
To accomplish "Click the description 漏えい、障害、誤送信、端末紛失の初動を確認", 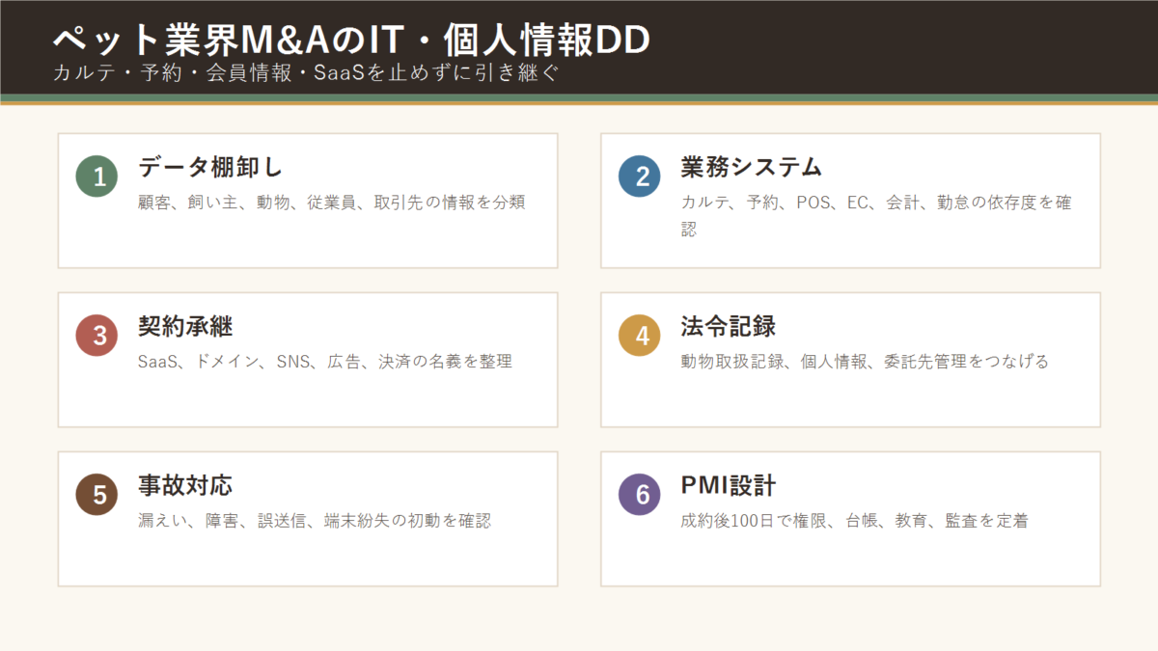I will [x=315, y=521].
